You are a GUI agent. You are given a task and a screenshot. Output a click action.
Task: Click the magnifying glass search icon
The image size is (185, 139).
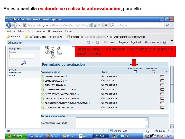click(23, 63)
